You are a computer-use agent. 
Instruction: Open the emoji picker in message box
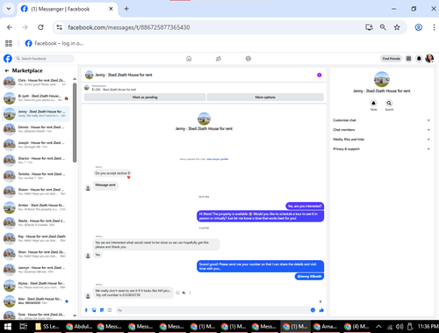pos(313,310)
